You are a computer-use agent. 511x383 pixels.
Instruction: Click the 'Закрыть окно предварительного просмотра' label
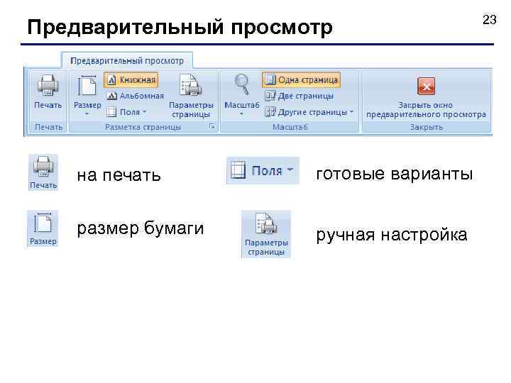click(x=426, y=110)
